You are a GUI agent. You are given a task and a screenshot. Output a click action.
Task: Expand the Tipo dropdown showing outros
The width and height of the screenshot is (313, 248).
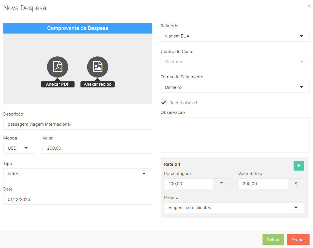pos(78,174)
